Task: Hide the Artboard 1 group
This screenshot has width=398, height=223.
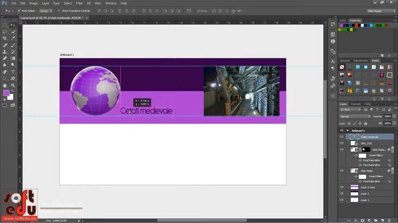Action: click(x=341, y=131)
